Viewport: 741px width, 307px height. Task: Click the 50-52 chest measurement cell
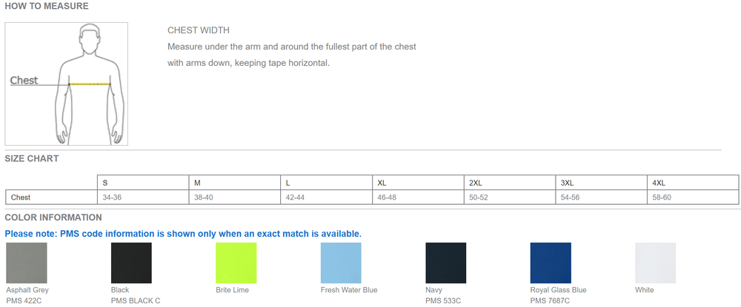click(x=479, y=198)
